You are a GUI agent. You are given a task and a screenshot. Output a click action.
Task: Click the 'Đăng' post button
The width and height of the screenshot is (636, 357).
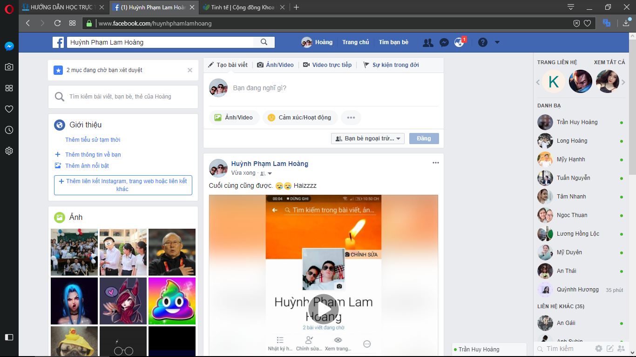click(x=424, y=139)
